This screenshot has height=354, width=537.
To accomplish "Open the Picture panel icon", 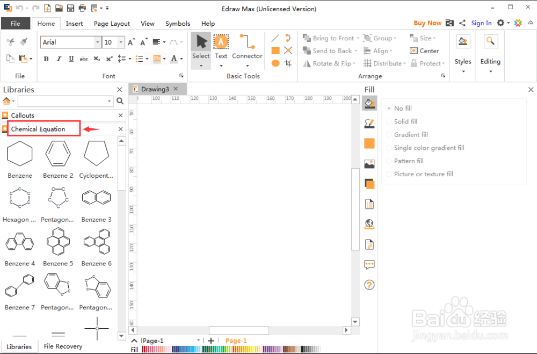I will click(x=369, y=164).
